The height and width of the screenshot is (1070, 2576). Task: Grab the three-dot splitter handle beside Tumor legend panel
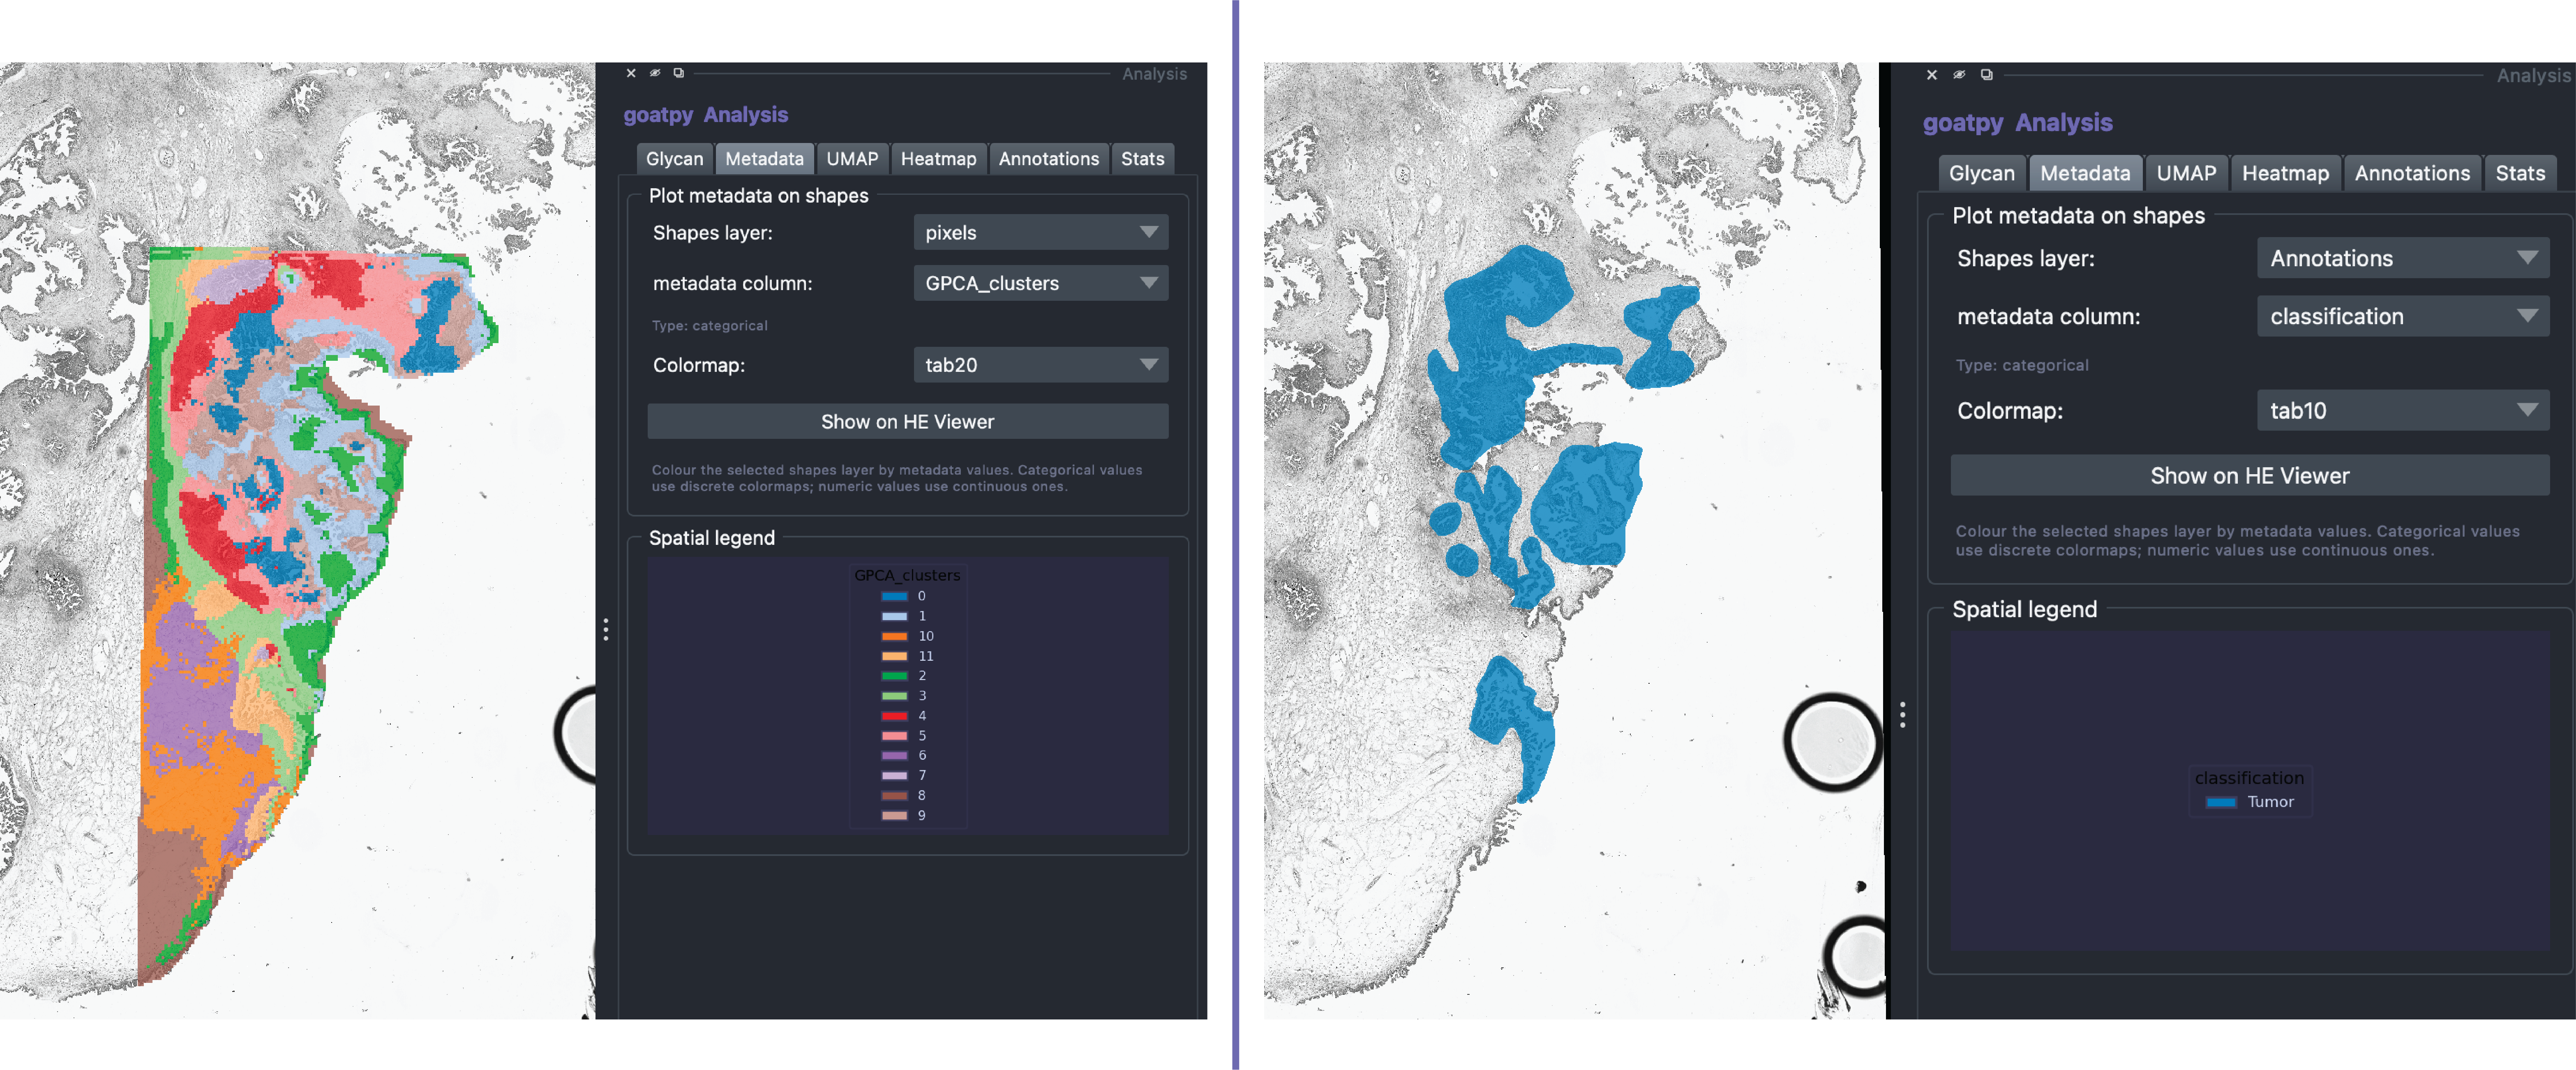coord(1903,714)
